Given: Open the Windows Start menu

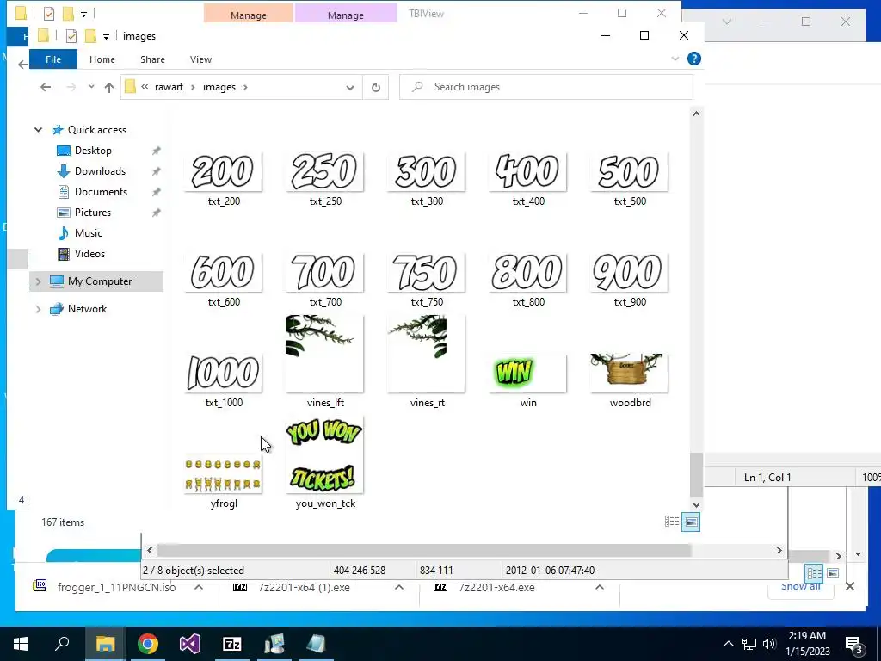Looking at the screenshot, I should 21,644.
